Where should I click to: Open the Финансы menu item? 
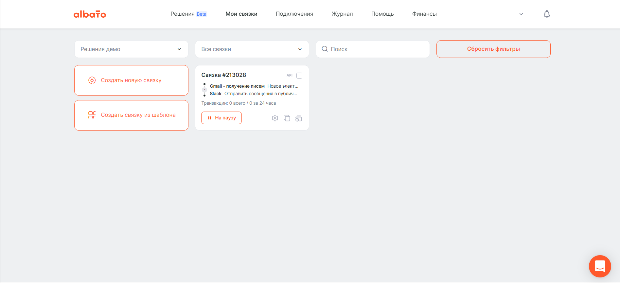click(424, 14)
